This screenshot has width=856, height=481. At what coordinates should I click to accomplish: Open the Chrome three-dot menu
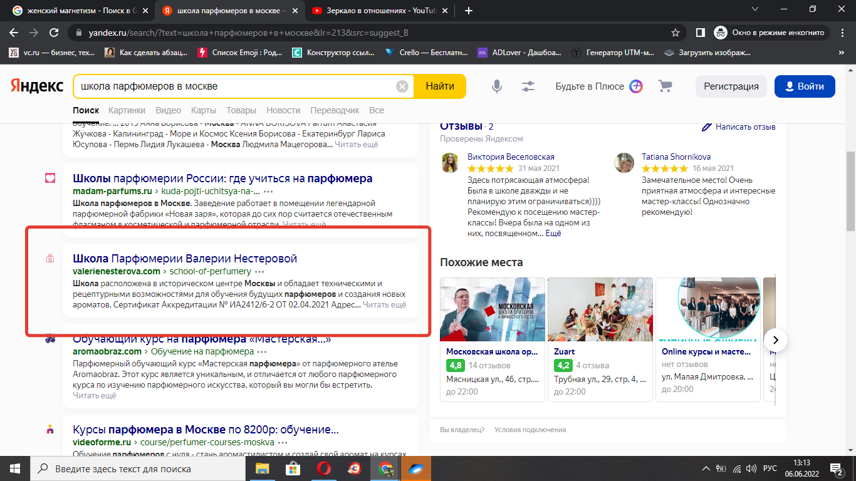click(842, 33)
